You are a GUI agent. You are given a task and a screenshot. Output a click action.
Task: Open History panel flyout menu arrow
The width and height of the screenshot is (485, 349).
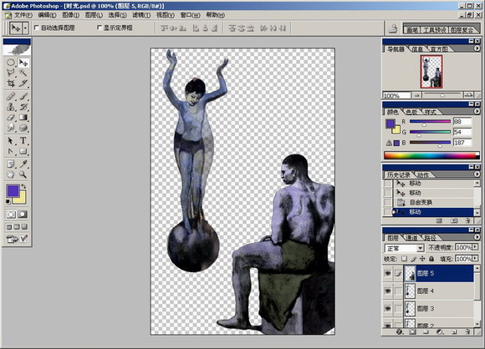[477, 174]
